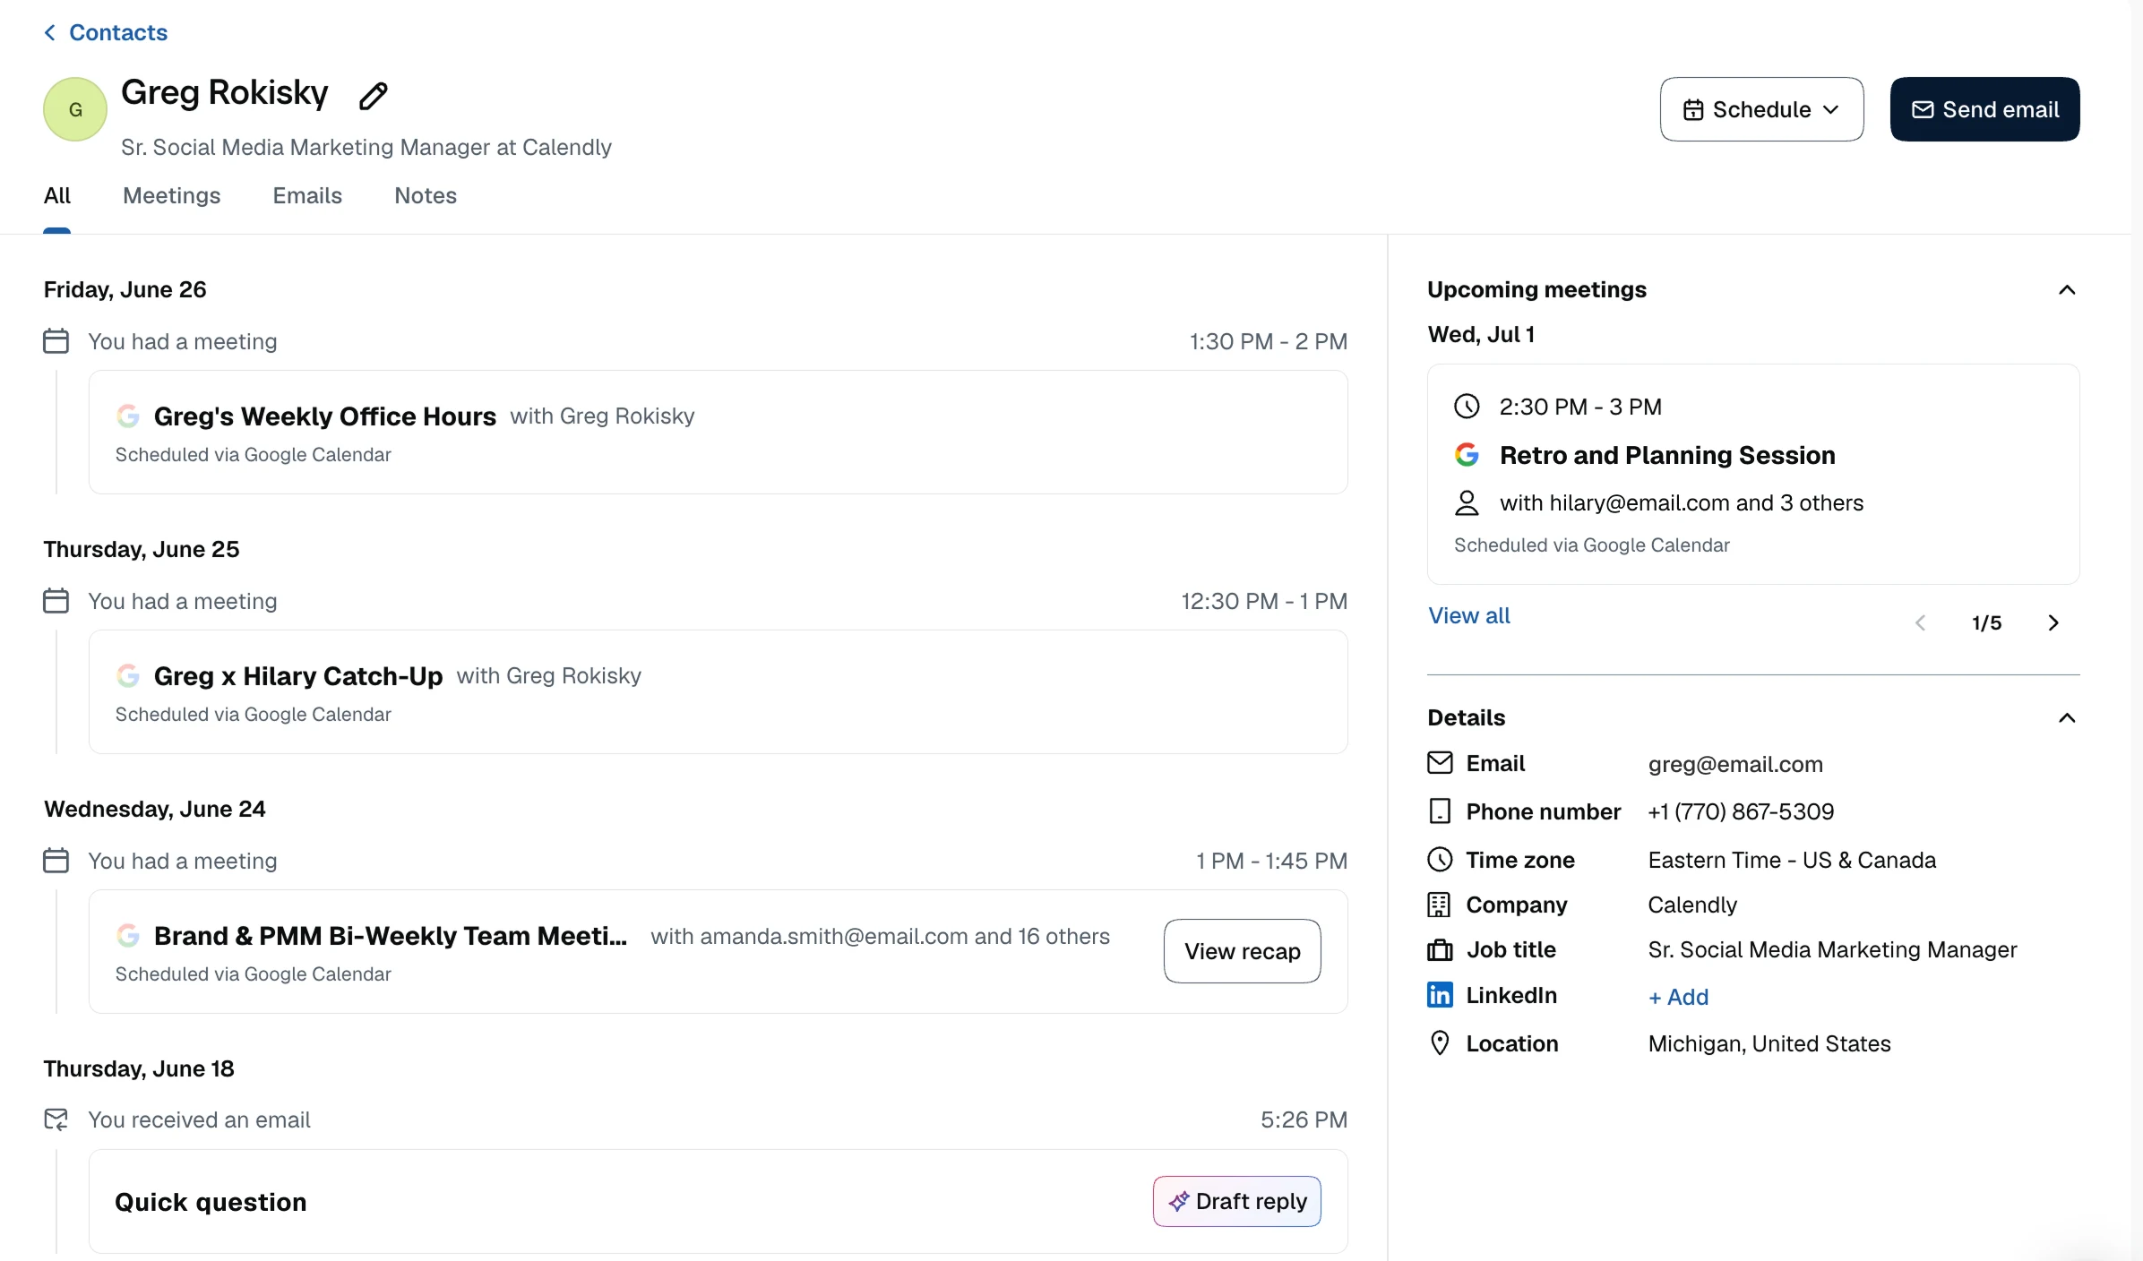Screen dimensions: 2143x1261
Task: Click 1/5 meeting page indicator
Action: pyautogui.click(x=1986, y=622)
